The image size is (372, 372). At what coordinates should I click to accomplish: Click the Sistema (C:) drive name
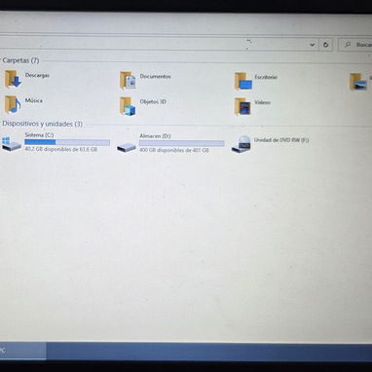click(x=39, y=134)
